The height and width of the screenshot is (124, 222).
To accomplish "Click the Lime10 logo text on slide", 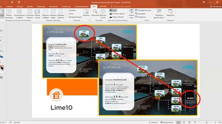I will coord(61,108).
